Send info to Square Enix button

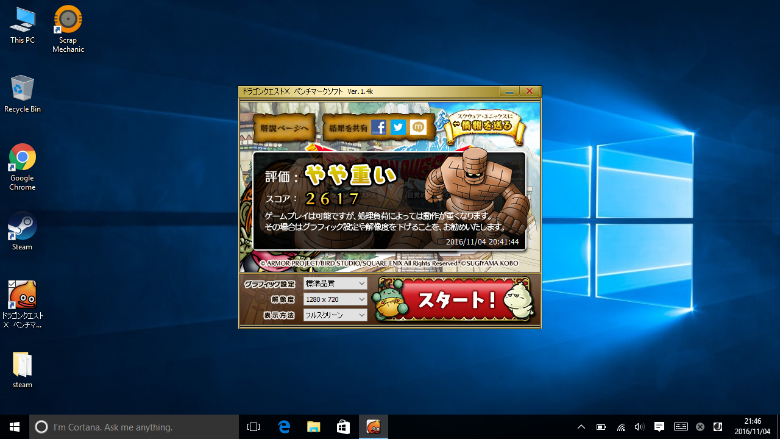(485, 127)
